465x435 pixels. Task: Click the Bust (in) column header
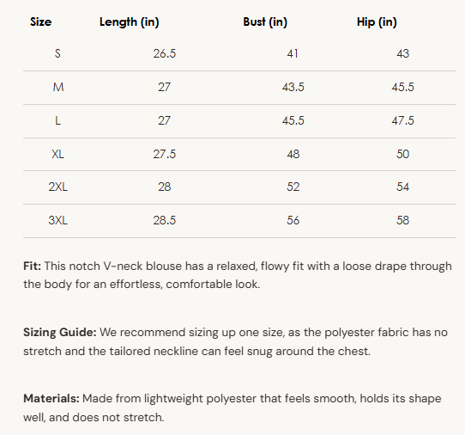point(265,22)
